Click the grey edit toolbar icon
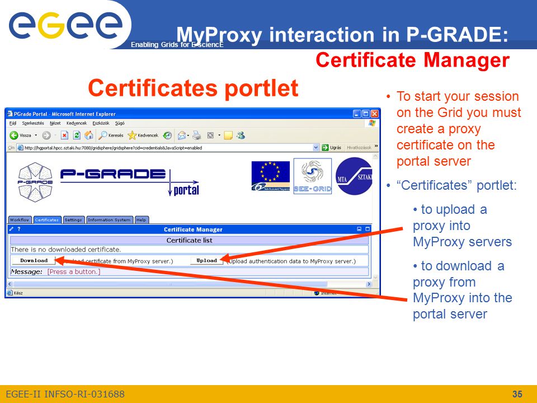This screenshot has width=537, height=403. click(x=210, y=135)
